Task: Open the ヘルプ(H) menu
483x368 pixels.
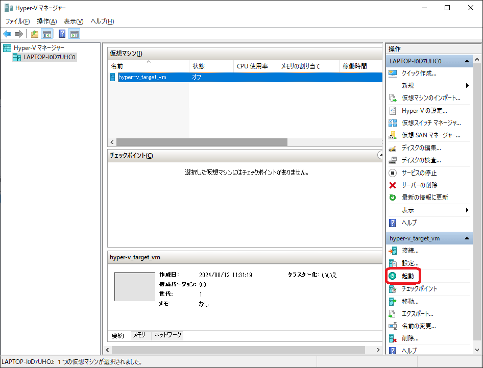Action: [103, 21]
